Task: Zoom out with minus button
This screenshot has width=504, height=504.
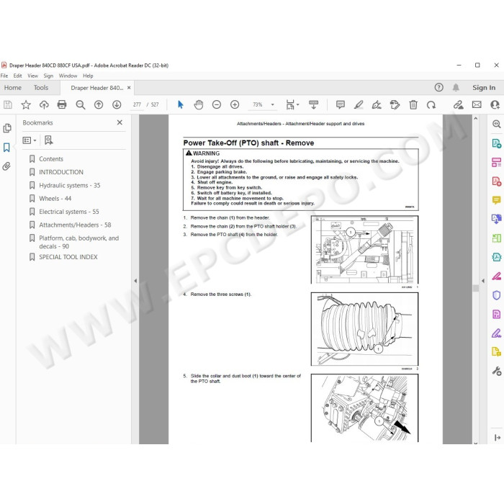Action: coord(217,105)
